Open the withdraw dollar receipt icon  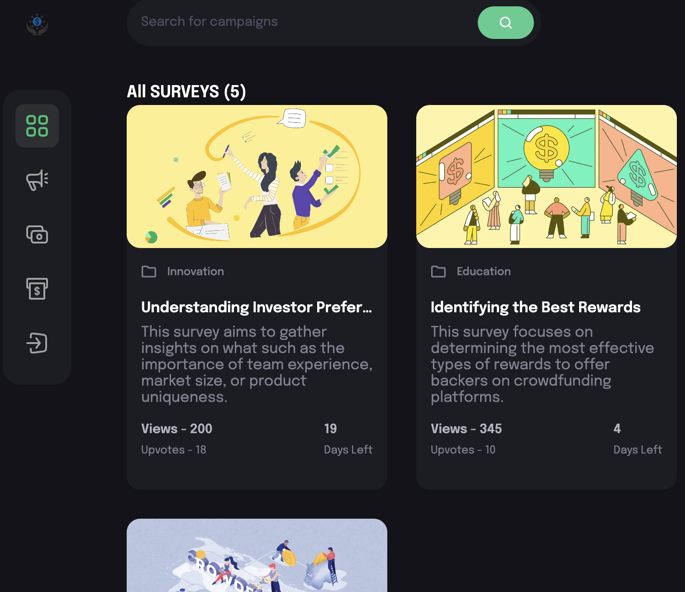tap(37, 289)
